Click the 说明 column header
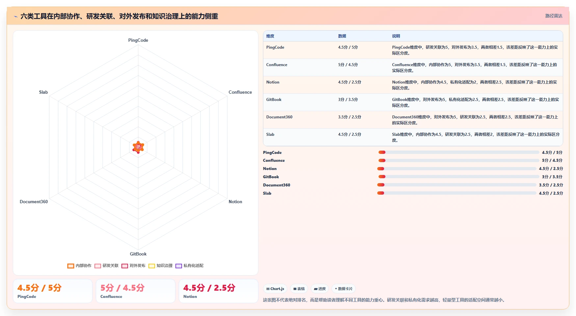 [x=396, y=36]
